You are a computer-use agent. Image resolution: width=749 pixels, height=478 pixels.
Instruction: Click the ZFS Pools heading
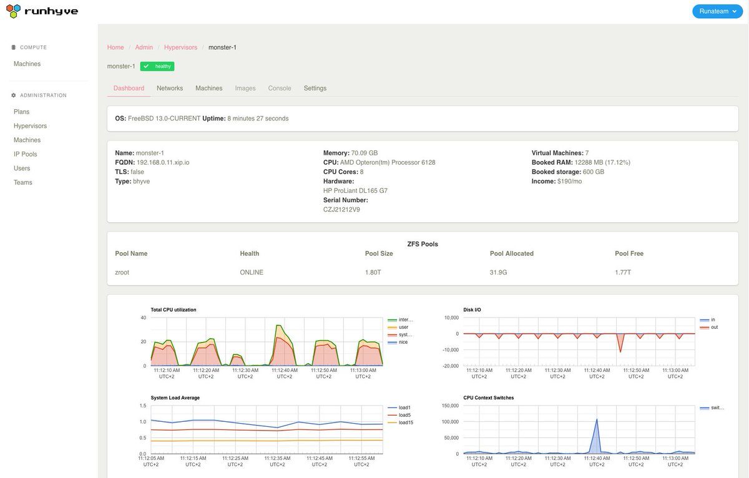(423, 244)
